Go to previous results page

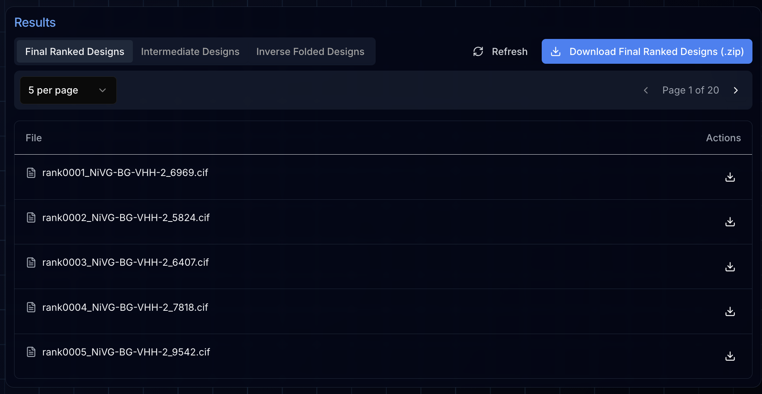point(646,90)
